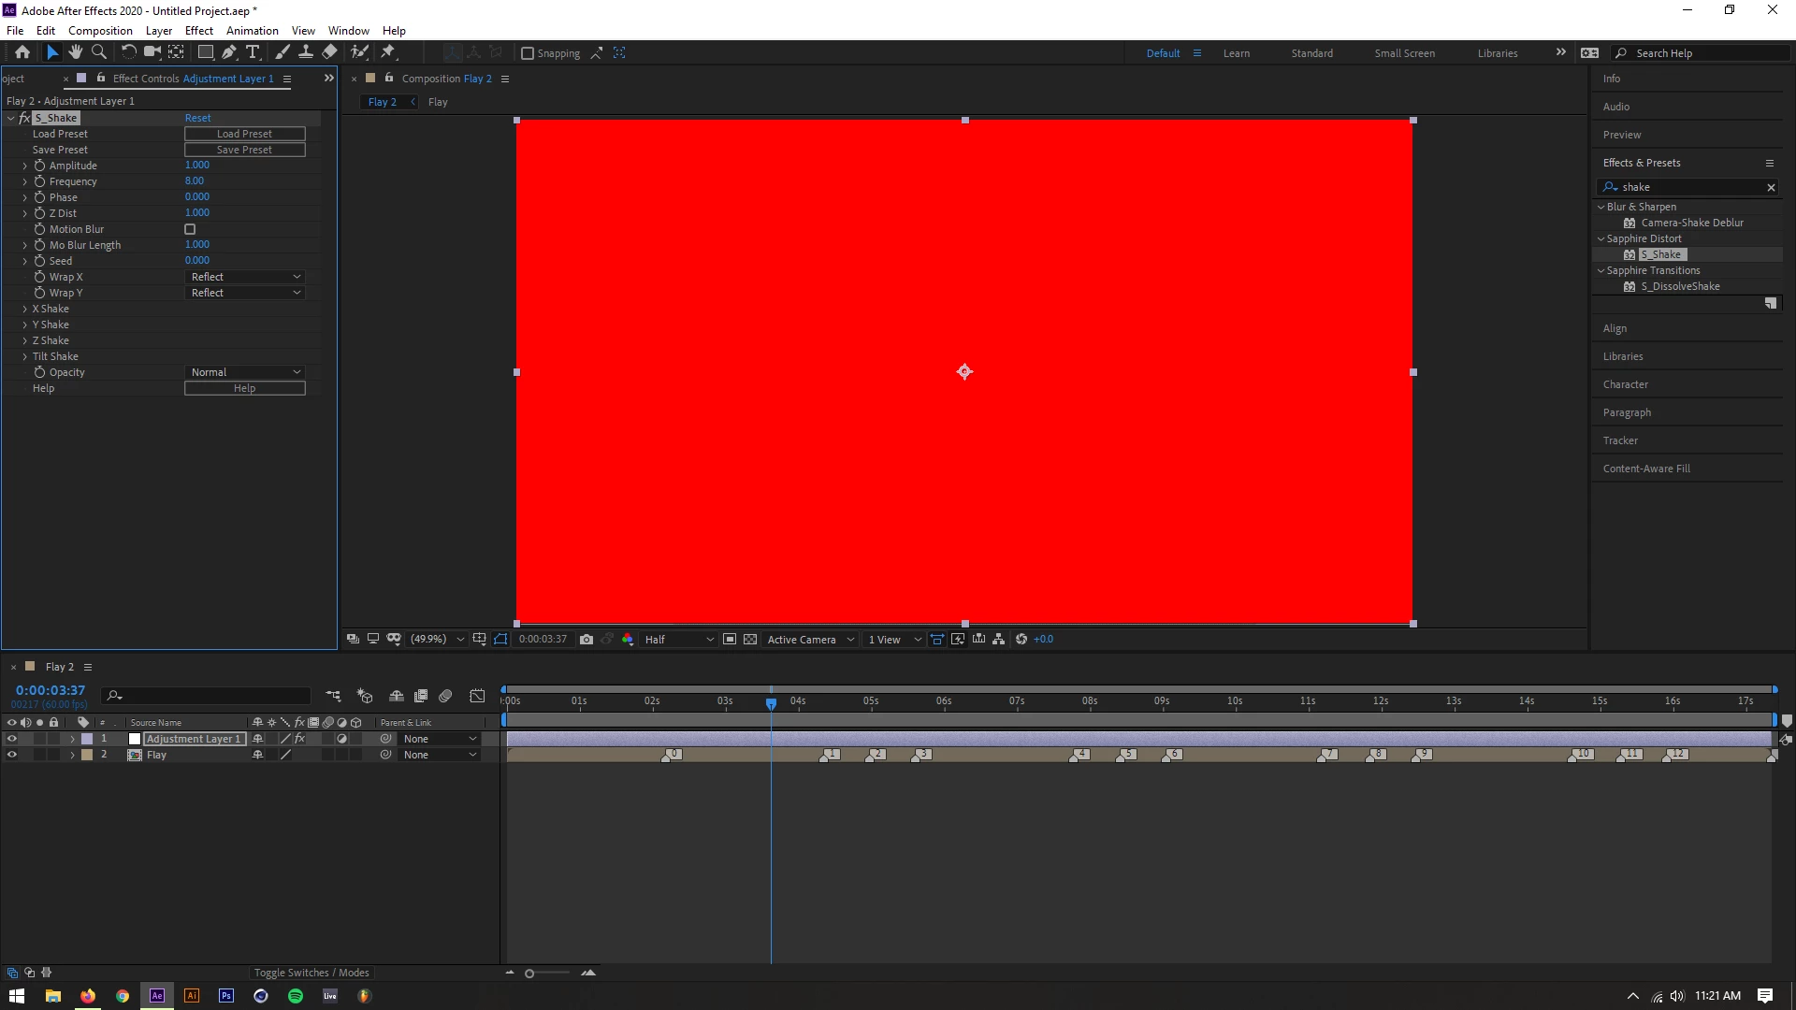Viewport: 1796px width, 1010px height.
Task: Select the Hand tool
Action: coord(76,52)
